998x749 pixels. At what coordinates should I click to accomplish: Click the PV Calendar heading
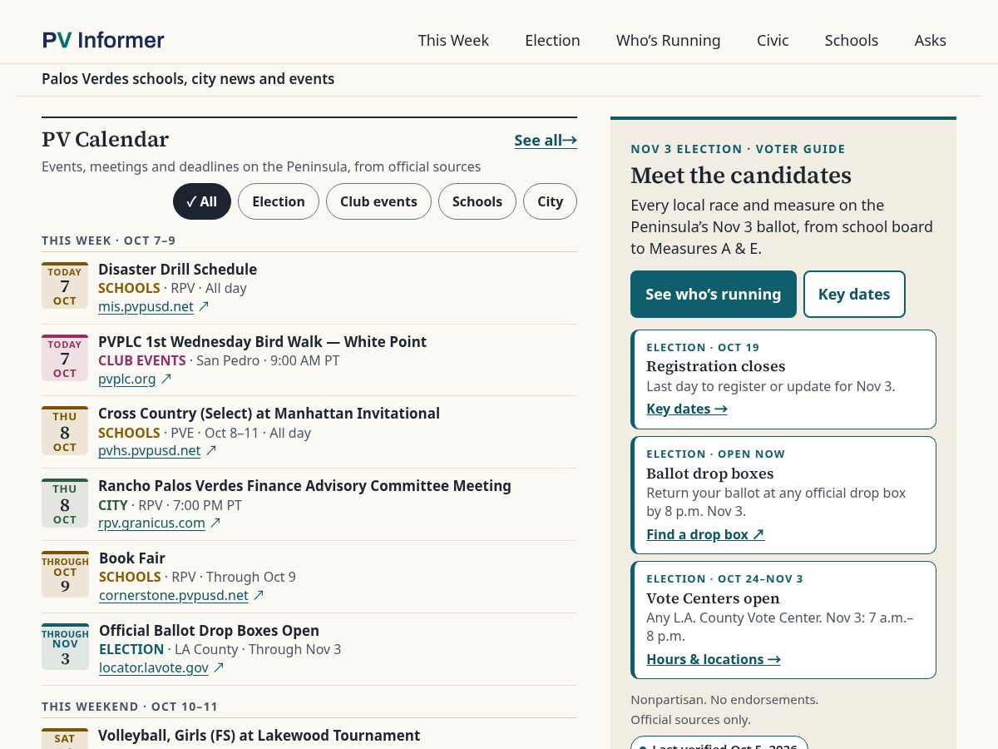[105, 139]
